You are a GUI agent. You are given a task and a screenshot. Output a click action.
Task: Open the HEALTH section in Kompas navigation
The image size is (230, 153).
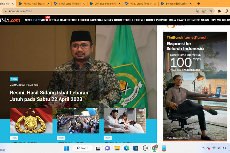click(x=65, y=20)
